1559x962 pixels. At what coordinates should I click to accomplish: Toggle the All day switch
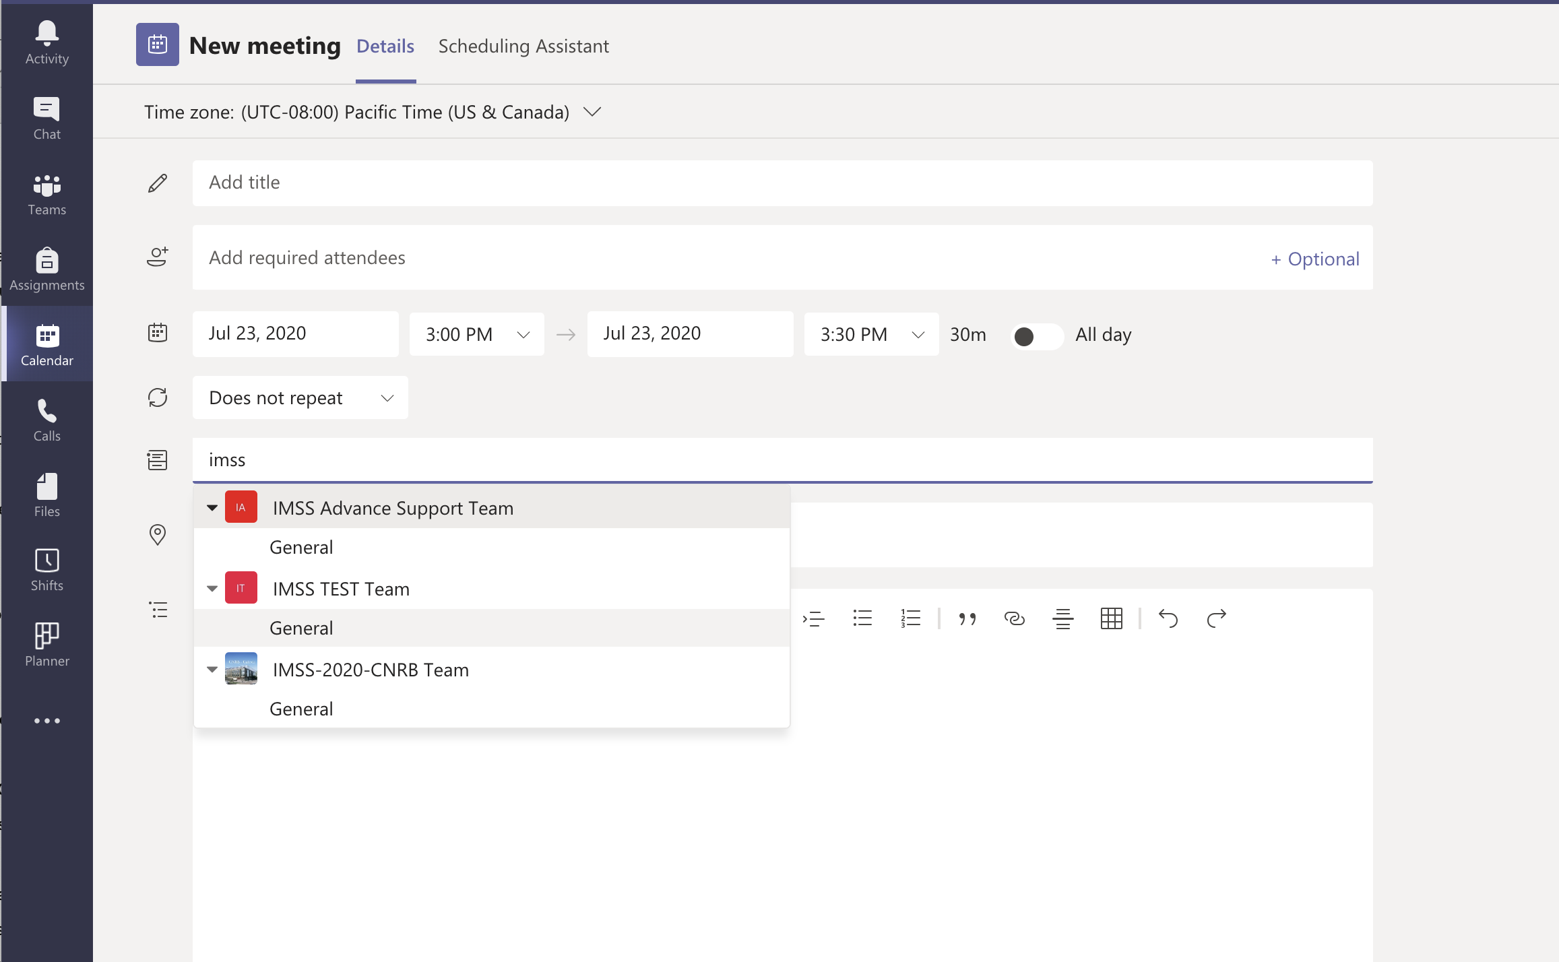pos(1037,335)
